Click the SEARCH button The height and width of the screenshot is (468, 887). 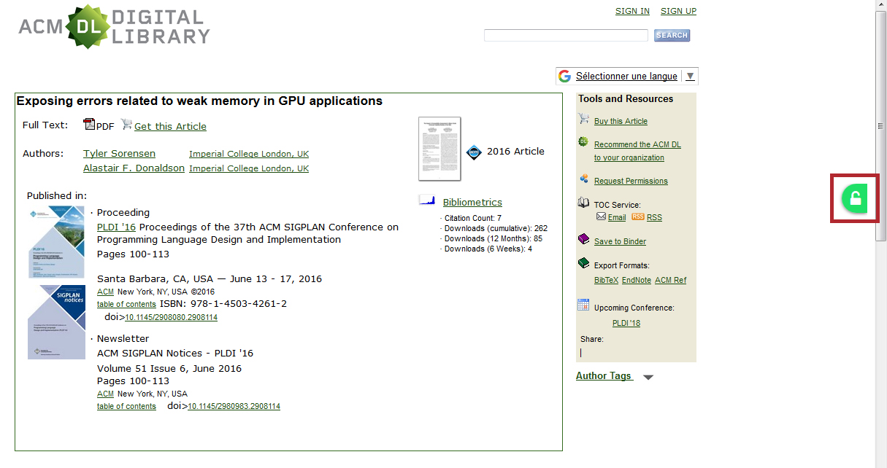coord(672,35)
